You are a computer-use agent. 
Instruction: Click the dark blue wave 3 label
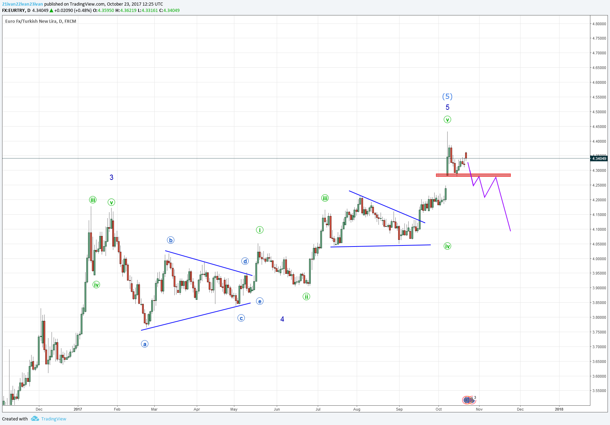(x=112, y=177)
